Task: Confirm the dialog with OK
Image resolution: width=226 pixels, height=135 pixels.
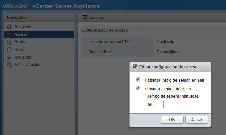Action: click(x=172, y=120)
